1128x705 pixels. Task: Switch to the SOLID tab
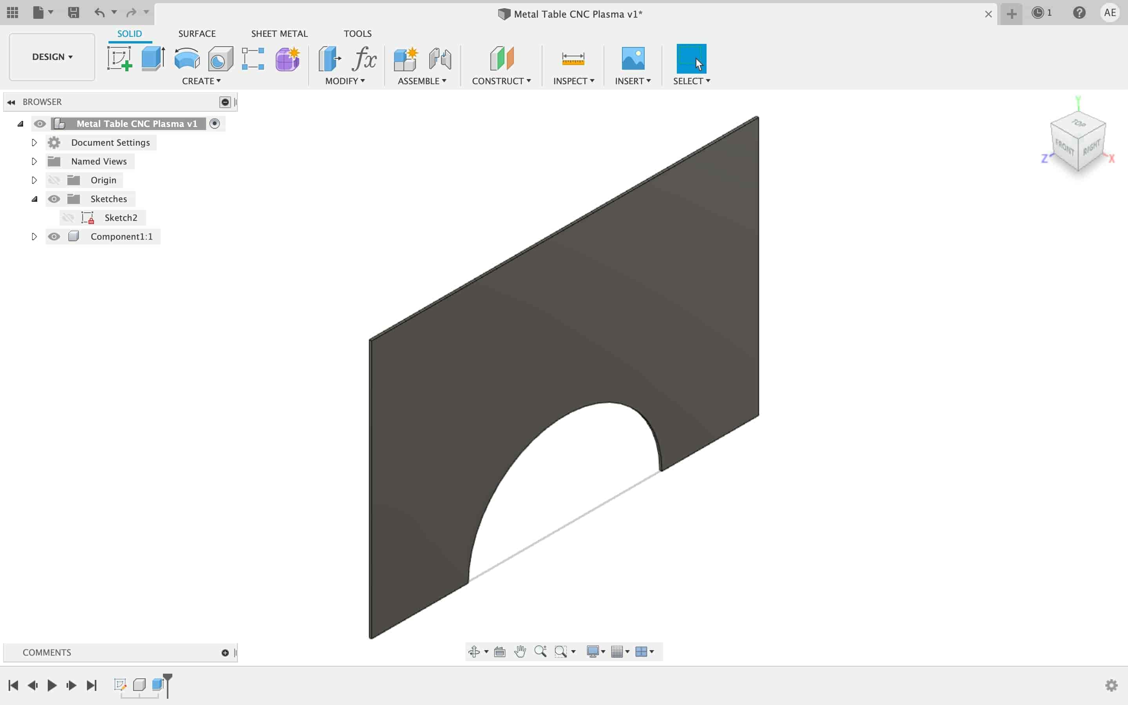(x=130, y=34)
